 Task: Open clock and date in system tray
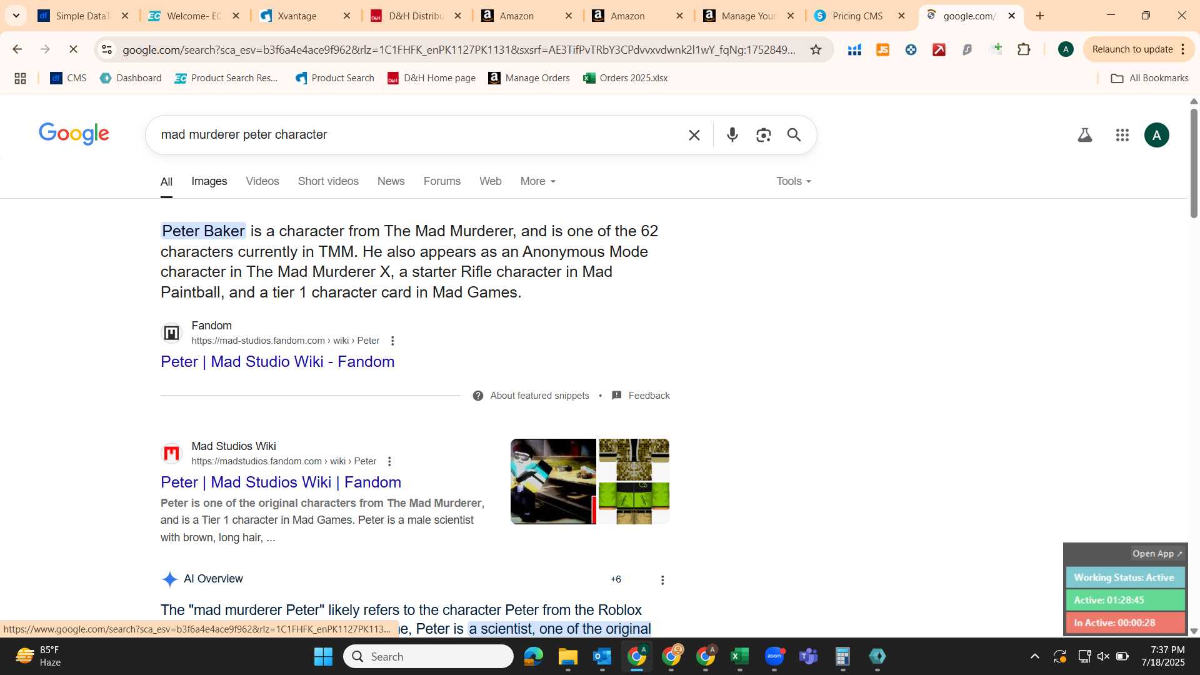tap(1162, 656)
